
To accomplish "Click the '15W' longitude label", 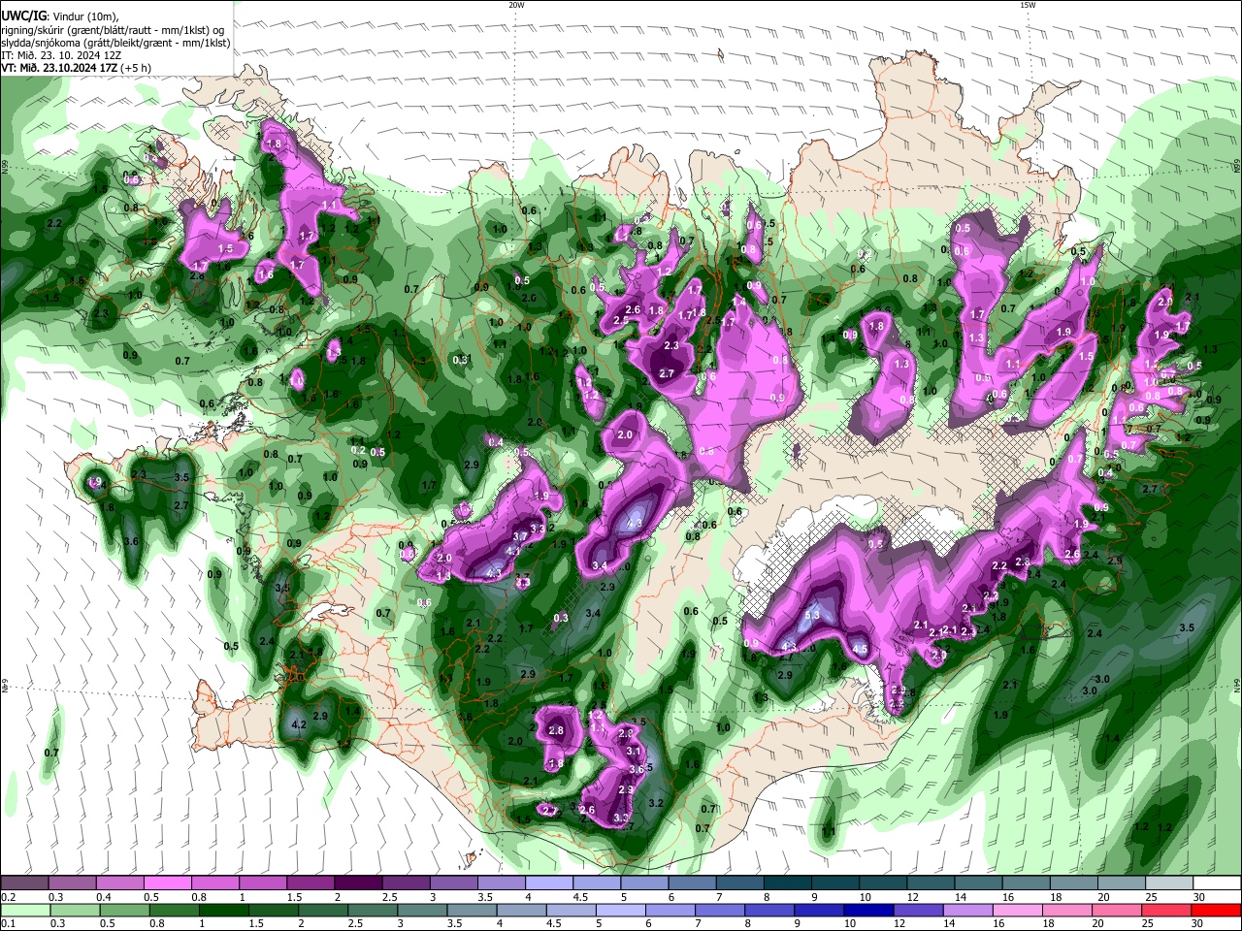I will point(1028,5).
